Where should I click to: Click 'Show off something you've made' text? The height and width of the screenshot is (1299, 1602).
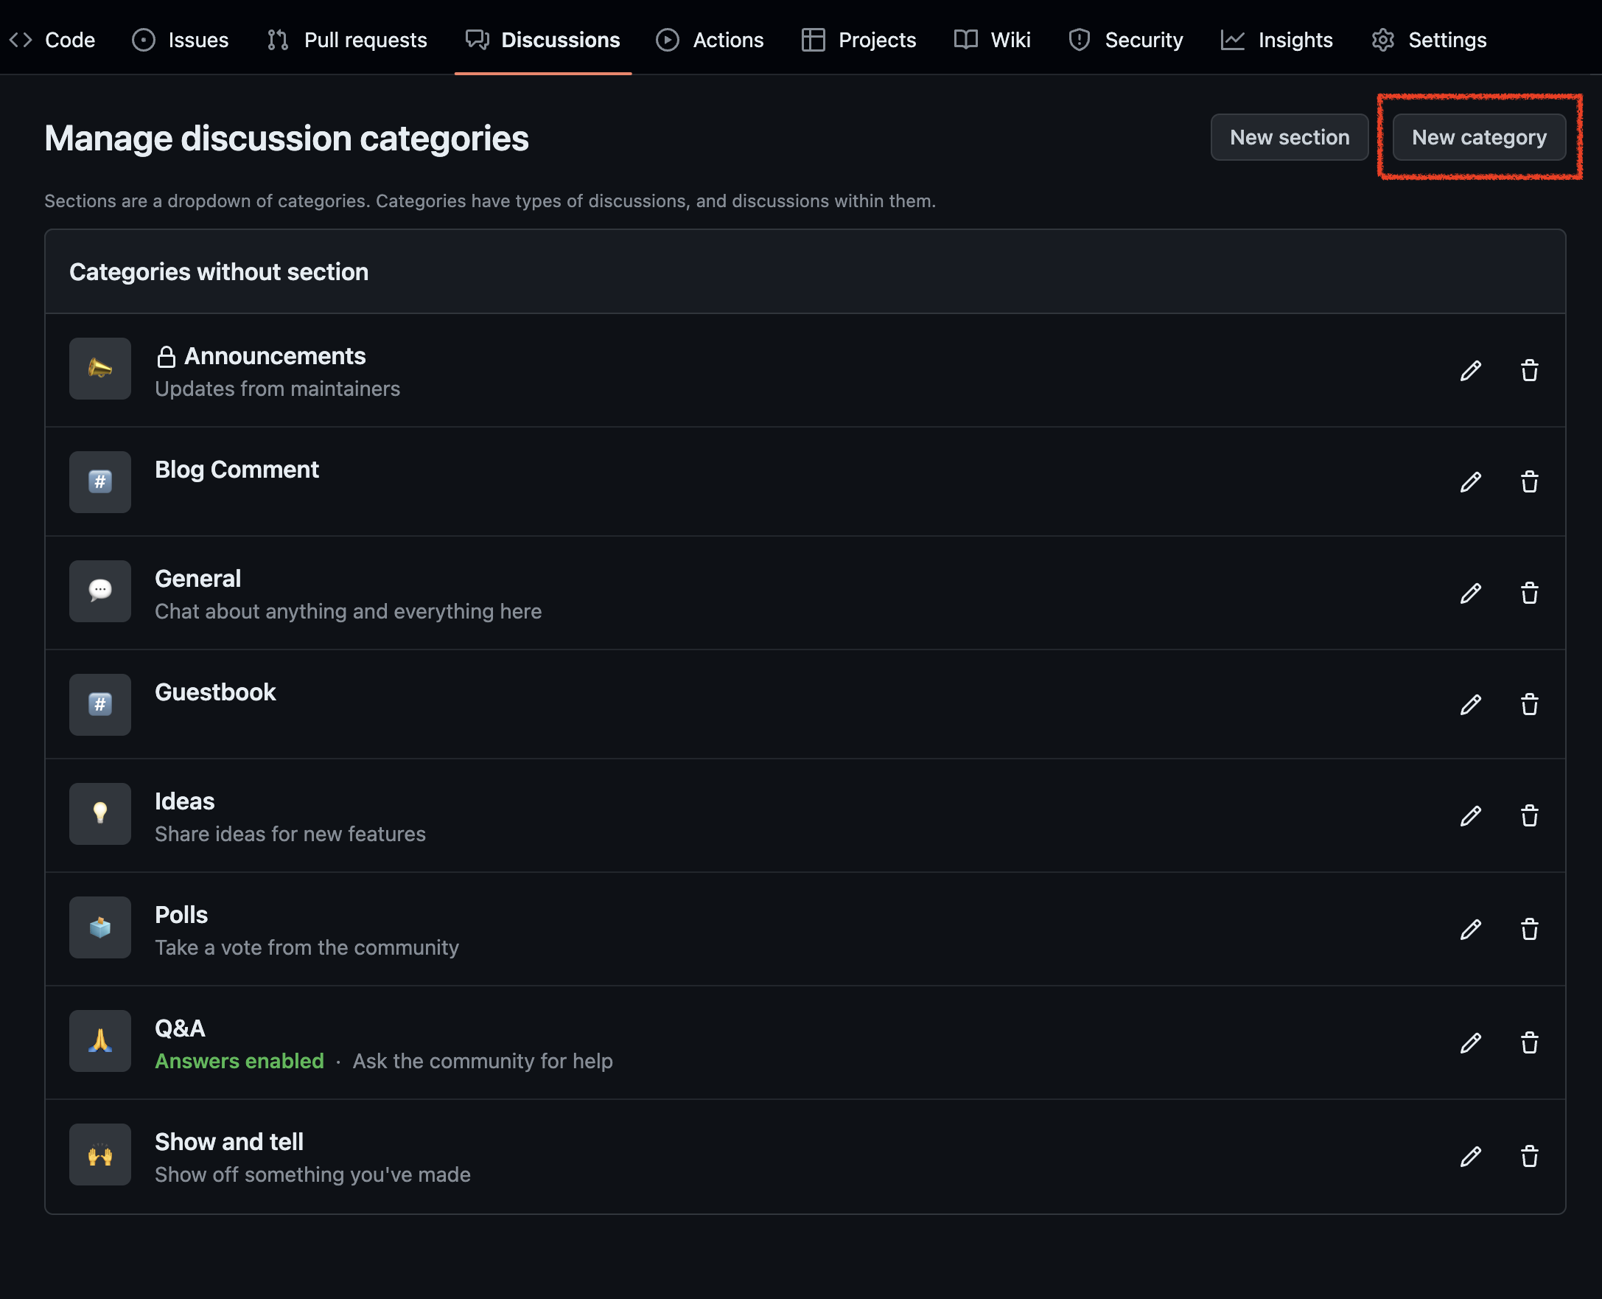312,1175
